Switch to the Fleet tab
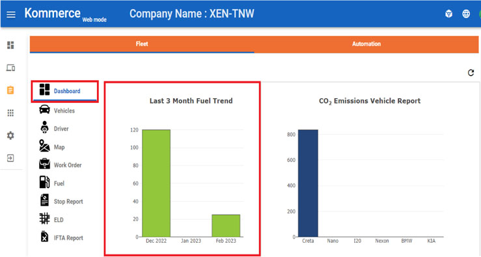Viewport: 481px width, 257px height. [142, 44]
